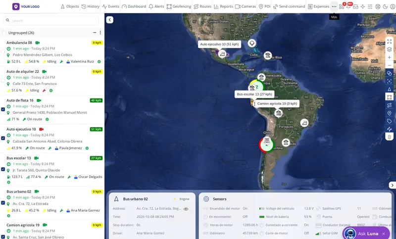
Task: Collapse the Ungrouped group with minus
Action: tap(95, 33)
